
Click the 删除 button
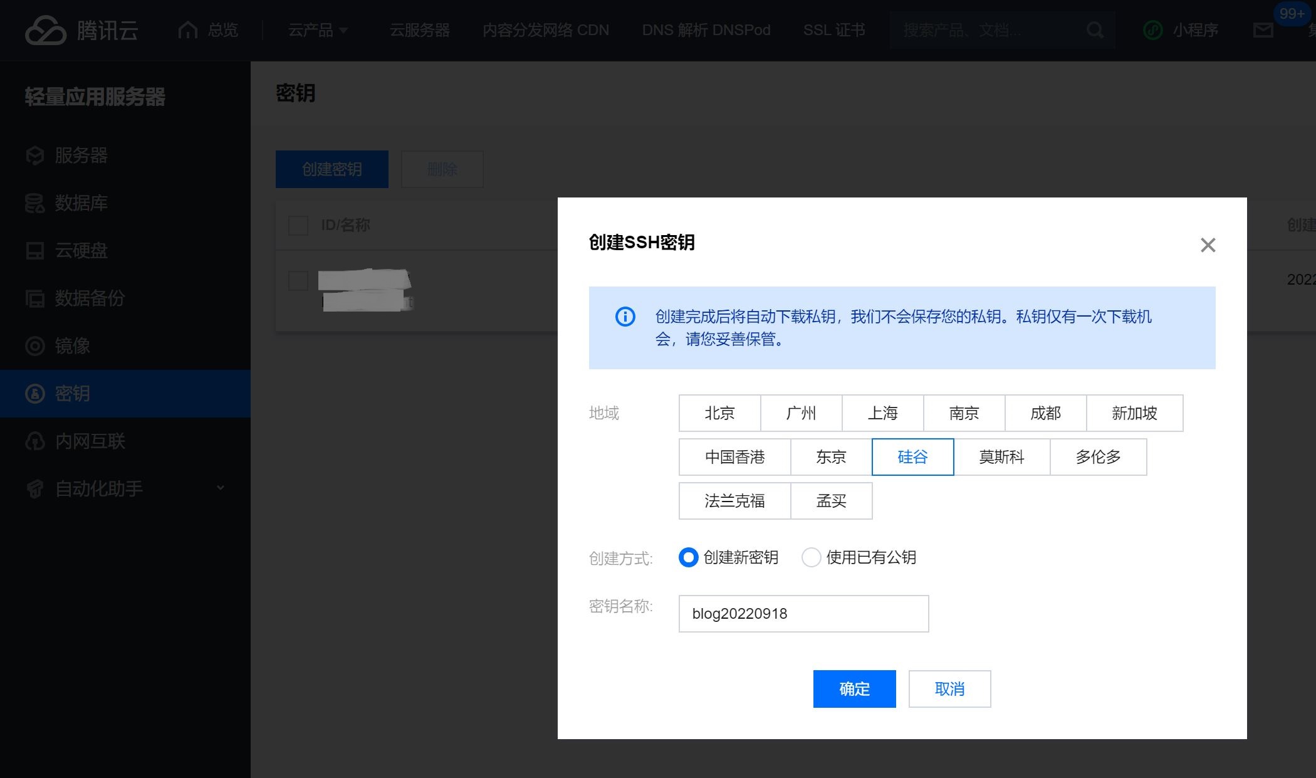pos(442,169)
